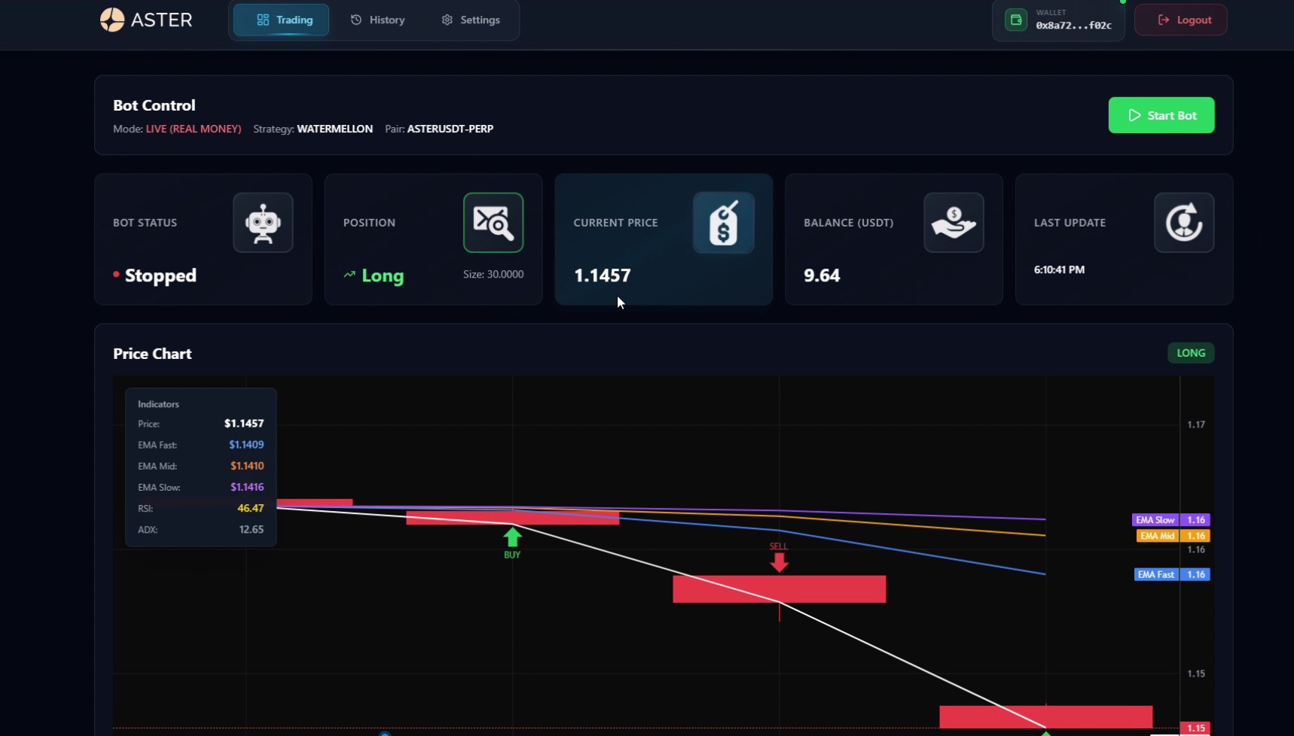Click the refresh icon on Last Update card

pyautogui.click(x=1183, y=222)
